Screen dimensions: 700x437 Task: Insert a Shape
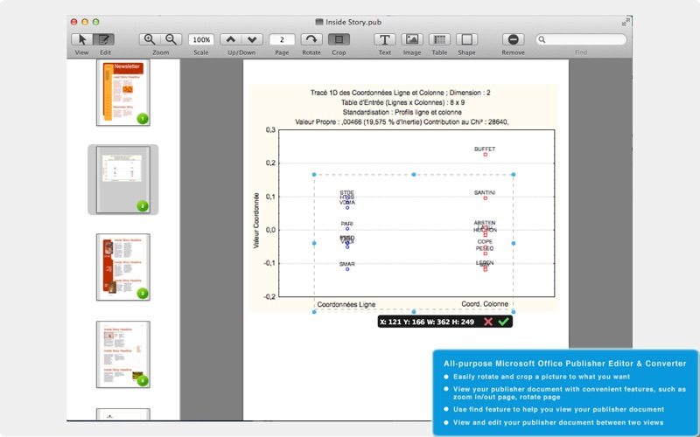coord(466,39)
